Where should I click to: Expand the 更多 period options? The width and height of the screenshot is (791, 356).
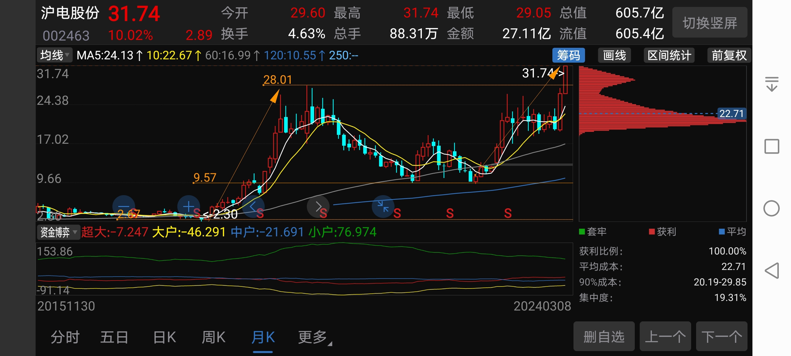pyautogui.click(x=315, y=337)
